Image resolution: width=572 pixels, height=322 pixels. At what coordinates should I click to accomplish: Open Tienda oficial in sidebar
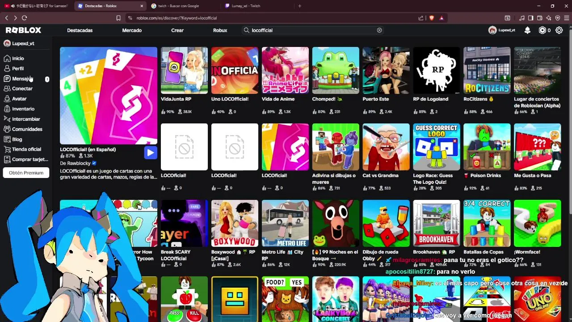tap(26, 149)
